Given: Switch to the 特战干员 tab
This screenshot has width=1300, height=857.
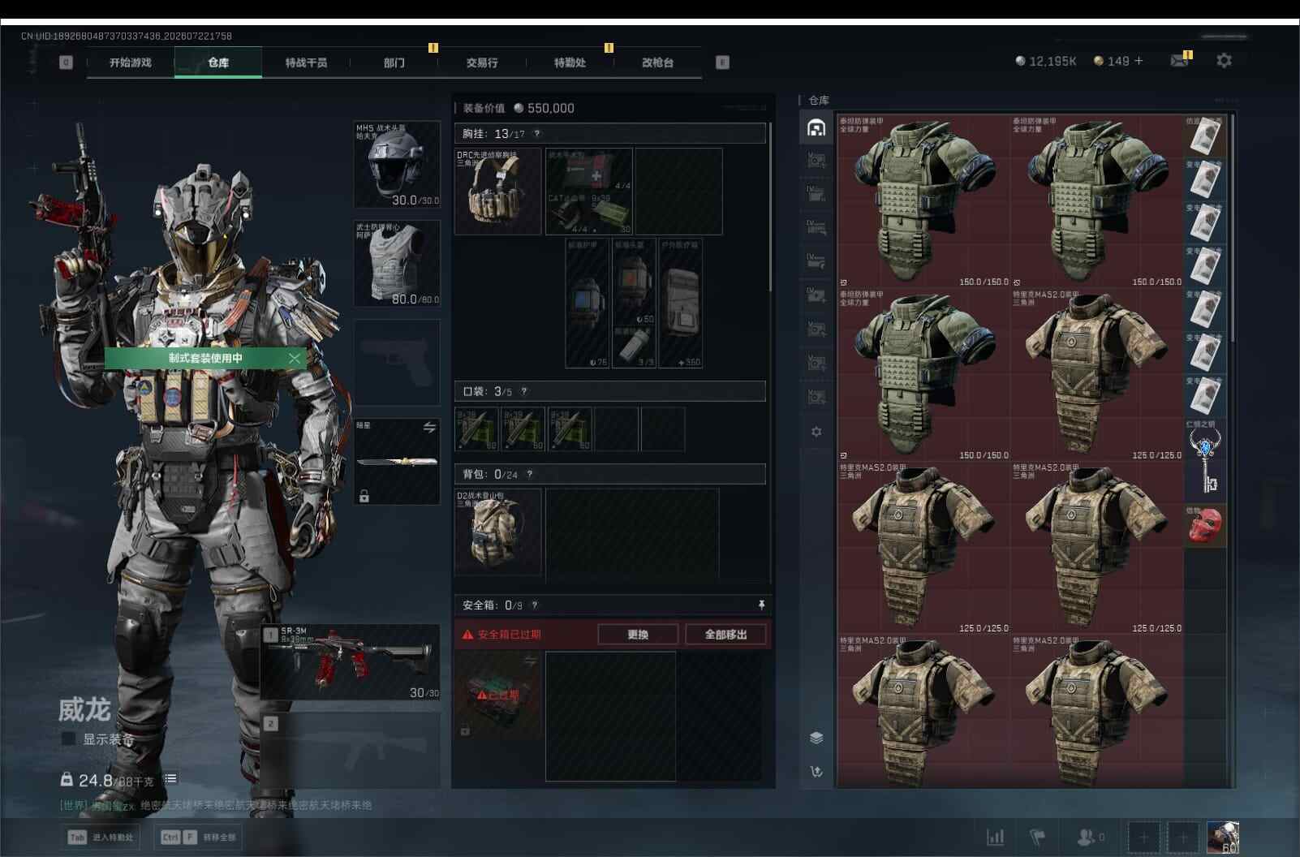Looking at the screenshot, I should pos(306,62).
